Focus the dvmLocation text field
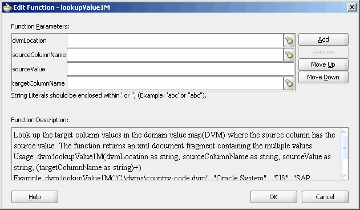This screenshot has height=210, width=360. tap(175, 41)
